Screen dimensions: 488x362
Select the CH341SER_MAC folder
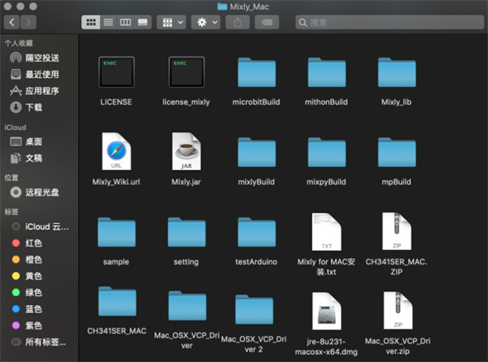(117, 301)
